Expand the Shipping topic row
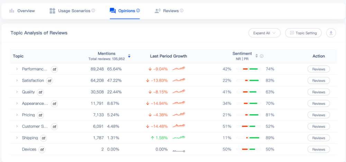The image size is (346, 162). click(x=17, y=138)
